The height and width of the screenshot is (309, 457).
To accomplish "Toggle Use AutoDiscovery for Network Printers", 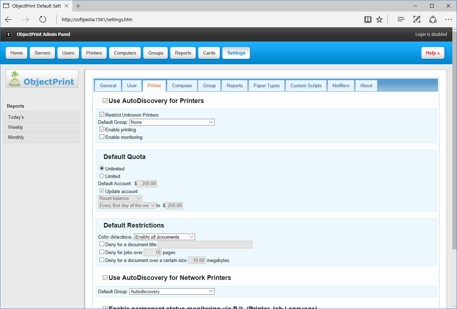I will click(x=105, y=278).
